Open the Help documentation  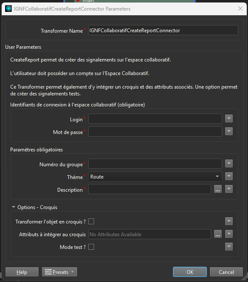click(22, 272)
